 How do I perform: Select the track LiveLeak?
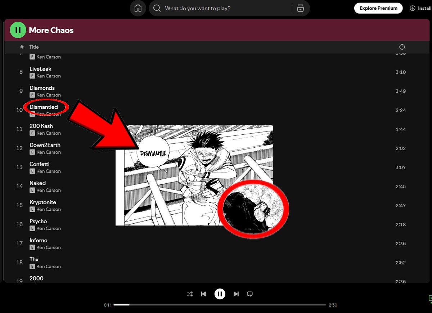pyautogui.click(x=40, y=69)
